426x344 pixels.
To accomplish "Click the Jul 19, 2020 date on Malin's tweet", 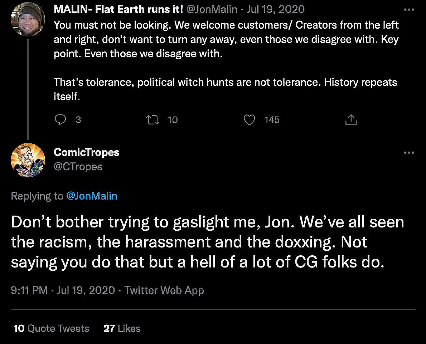I will pos(275,10).
